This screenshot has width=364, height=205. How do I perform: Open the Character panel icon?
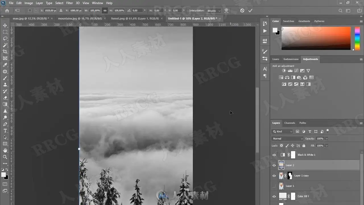point(265,69)
